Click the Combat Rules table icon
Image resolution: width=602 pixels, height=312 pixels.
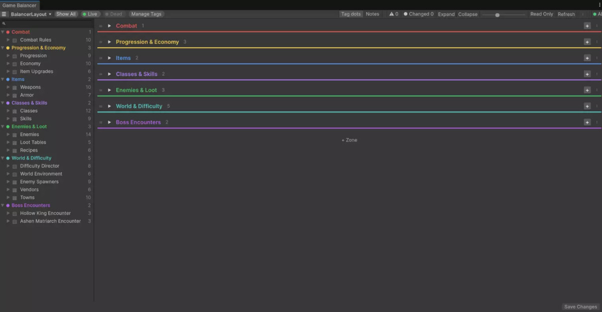click(x=15, y=40)
